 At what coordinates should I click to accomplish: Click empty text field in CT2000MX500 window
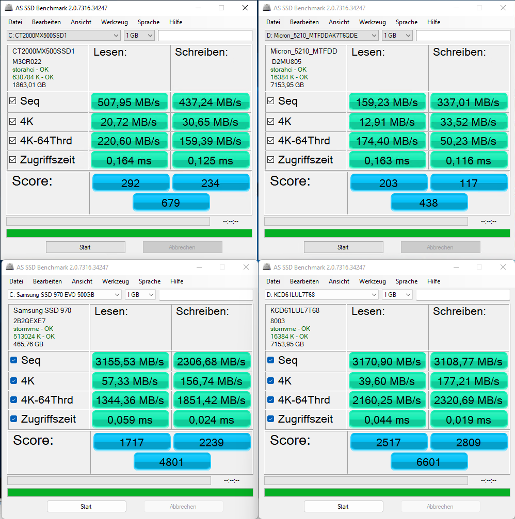click(x=205, y=36)
